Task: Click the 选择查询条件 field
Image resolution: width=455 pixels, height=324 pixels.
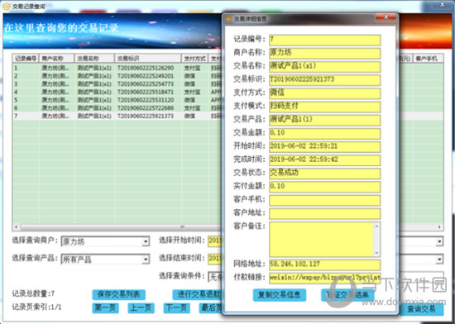Action: 215,277
